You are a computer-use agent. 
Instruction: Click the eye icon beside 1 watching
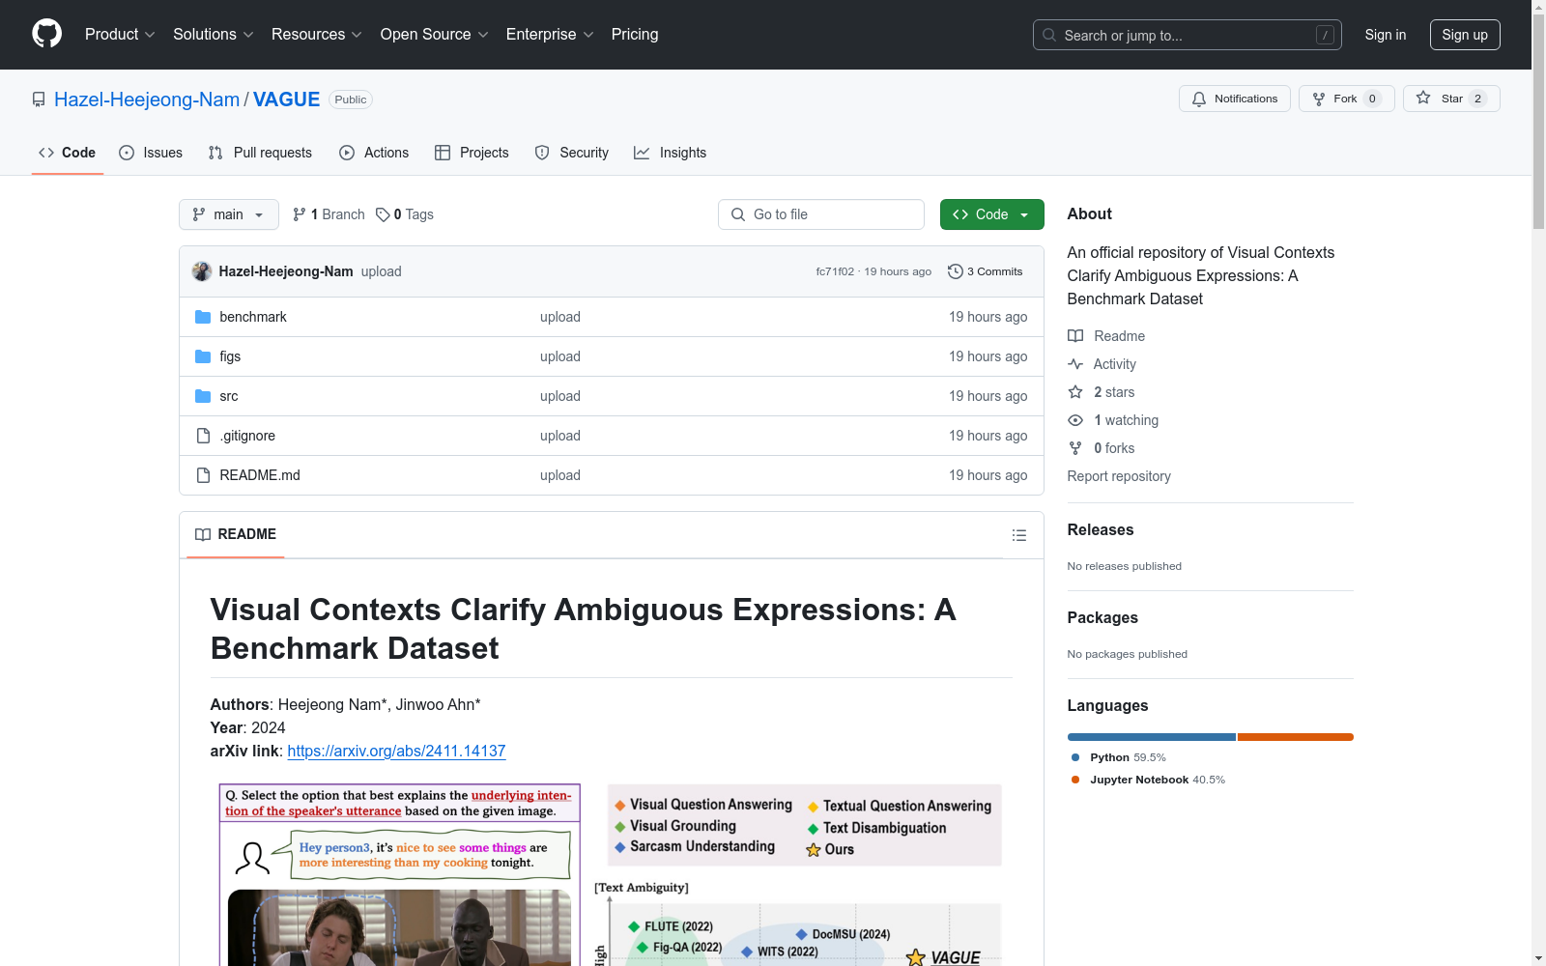[x=1075, y=420]
